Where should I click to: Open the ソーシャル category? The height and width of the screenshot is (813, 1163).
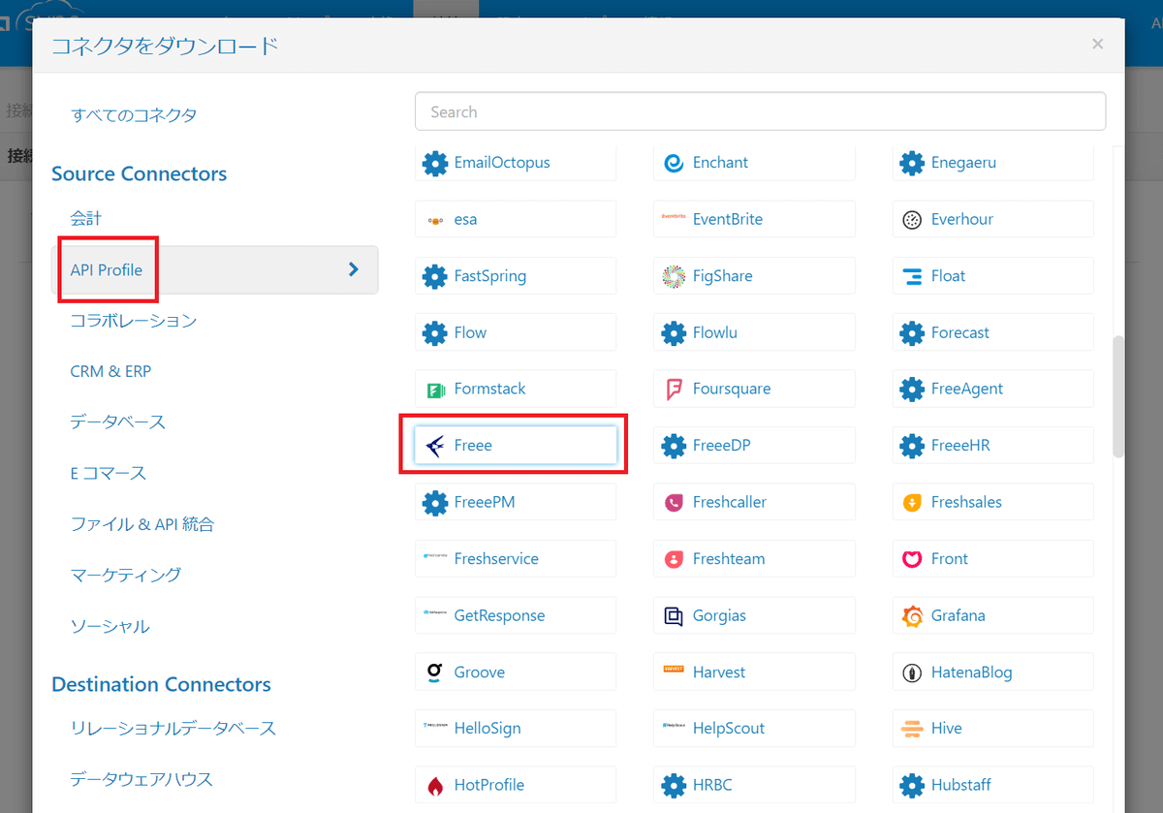tap(110, 626)
